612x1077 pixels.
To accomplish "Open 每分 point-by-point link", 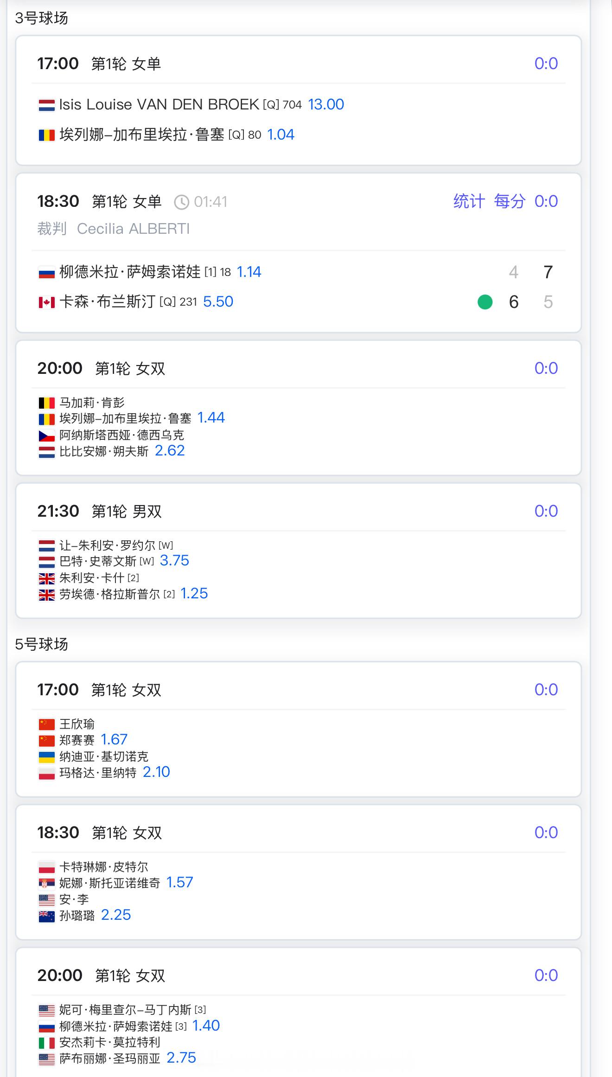I will [x=510, y=201].
